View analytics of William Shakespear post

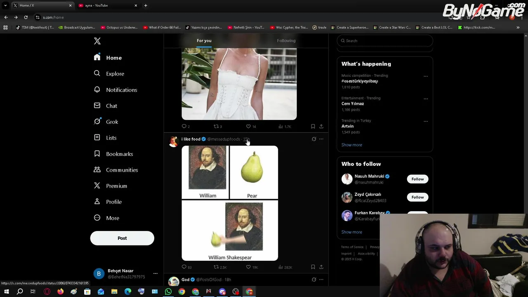[x=285, y=267]
